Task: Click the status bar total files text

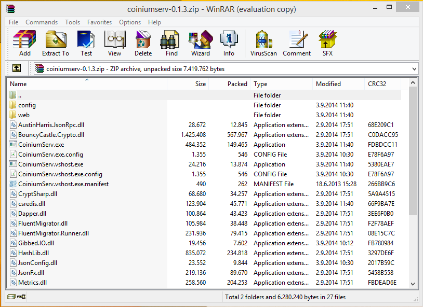Action: pos(285,297)
